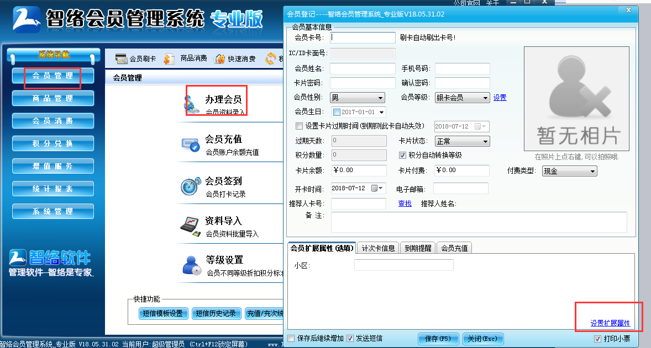Click the 商品消费 money bag icon
The image size is (651, 348).
tap(169, 59)
